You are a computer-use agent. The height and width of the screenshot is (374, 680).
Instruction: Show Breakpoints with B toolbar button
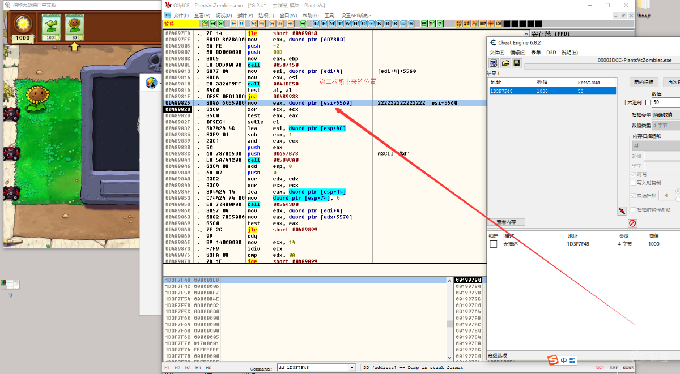388,24
